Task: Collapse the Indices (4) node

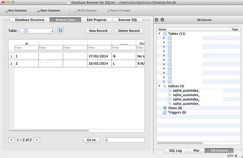Action: coord(159,86)
